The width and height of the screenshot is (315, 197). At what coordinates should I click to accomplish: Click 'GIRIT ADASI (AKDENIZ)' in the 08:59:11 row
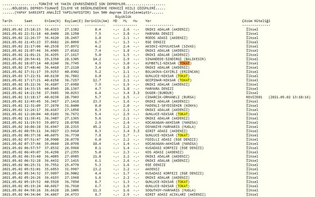pyautogui.click(x=166, y=131)
